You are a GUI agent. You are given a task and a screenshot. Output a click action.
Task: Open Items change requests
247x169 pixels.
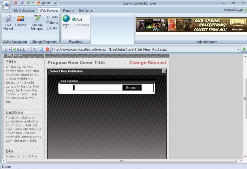[52, 23]
